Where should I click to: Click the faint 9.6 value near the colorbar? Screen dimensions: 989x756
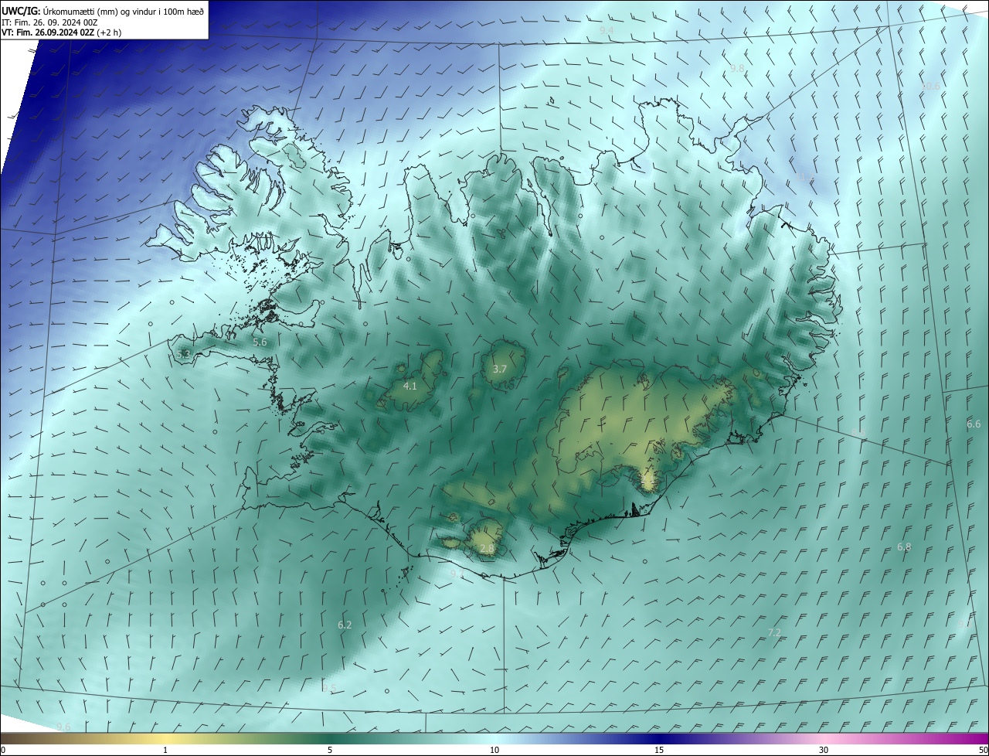coord(63,727)
